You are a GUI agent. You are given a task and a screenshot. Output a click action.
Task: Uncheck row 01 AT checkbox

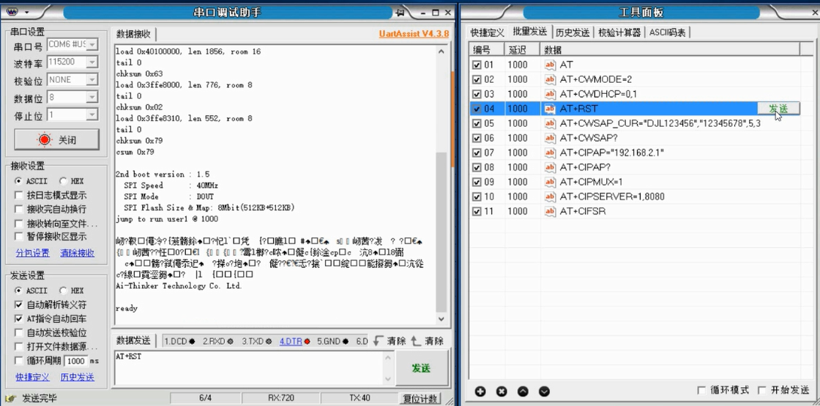pyautogui.click(x=477, y=65)
